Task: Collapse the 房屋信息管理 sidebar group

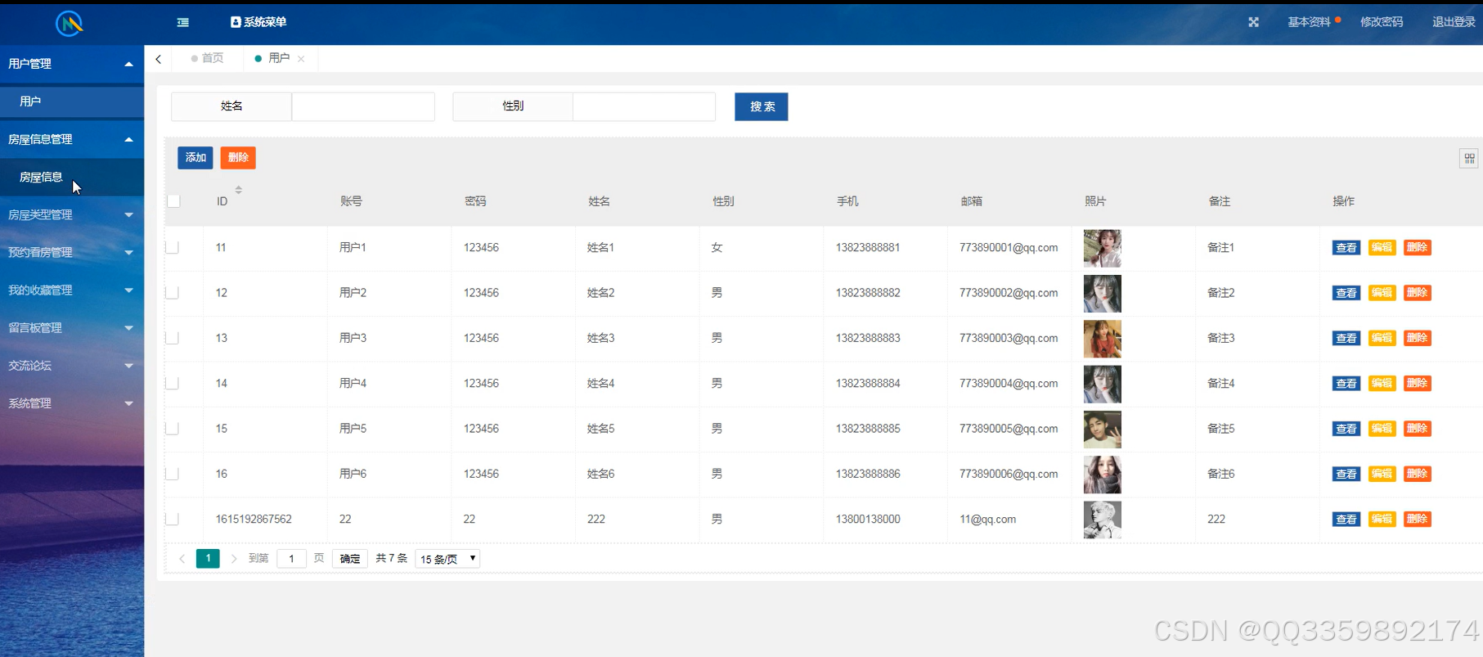Action: tap(72, 139)
